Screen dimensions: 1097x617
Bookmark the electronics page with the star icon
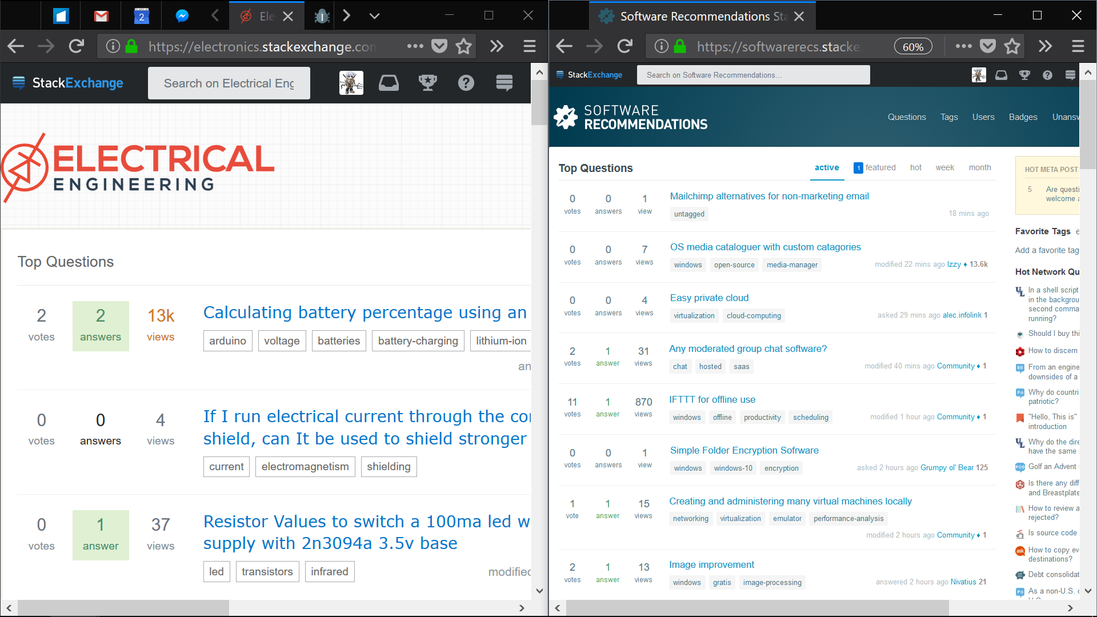(463, 46)
